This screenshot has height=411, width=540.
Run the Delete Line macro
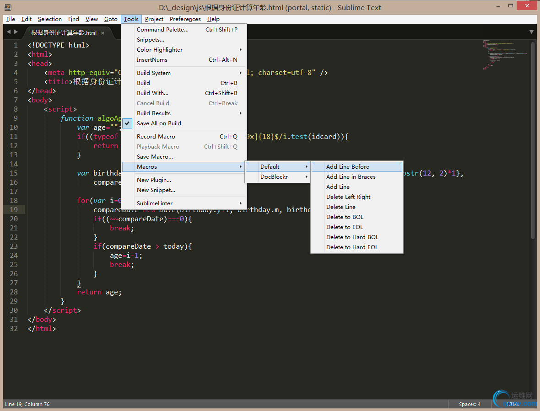[357, 207]
